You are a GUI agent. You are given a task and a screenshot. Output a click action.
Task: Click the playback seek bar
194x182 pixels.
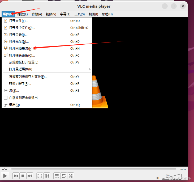94,169
